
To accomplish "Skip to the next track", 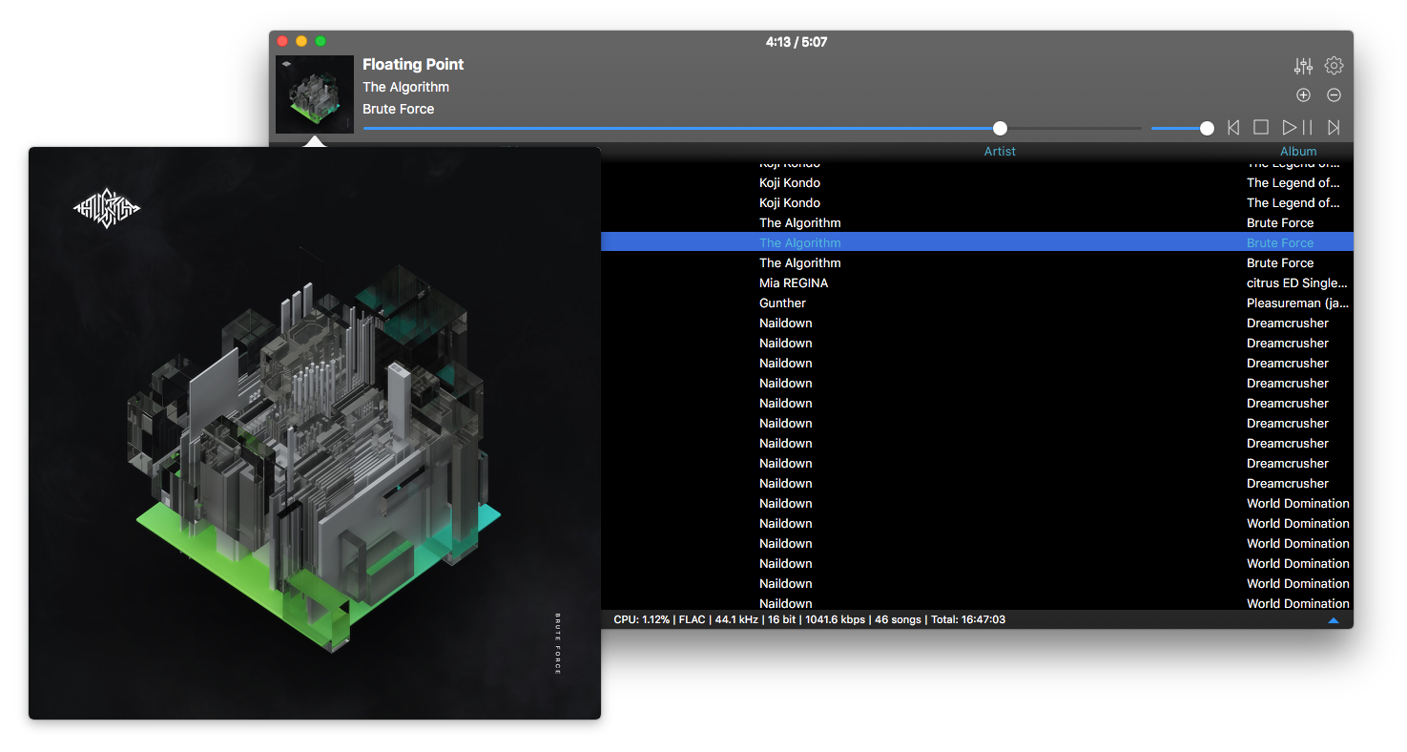I will tap(1334, 127).
